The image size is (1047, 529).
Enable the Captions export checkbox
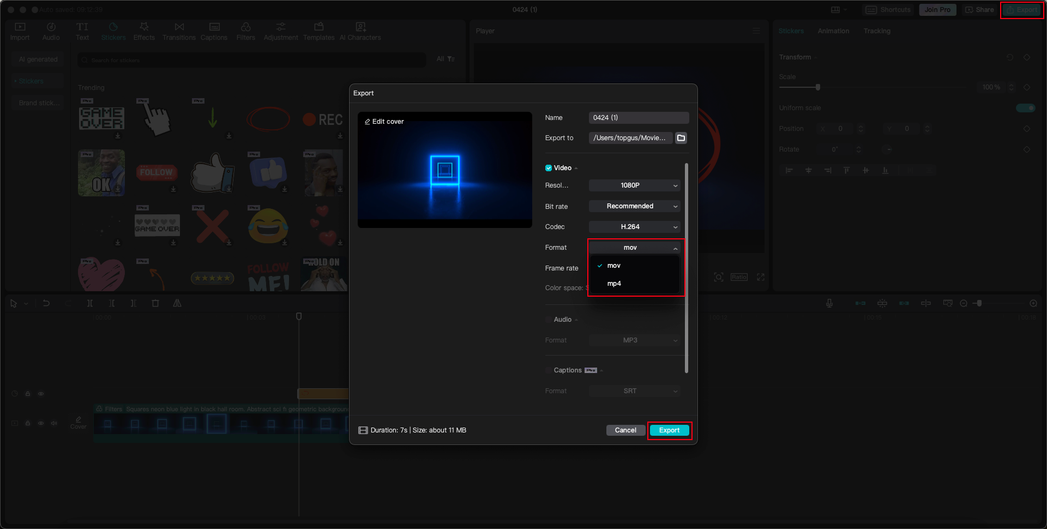tap(549, 370)
